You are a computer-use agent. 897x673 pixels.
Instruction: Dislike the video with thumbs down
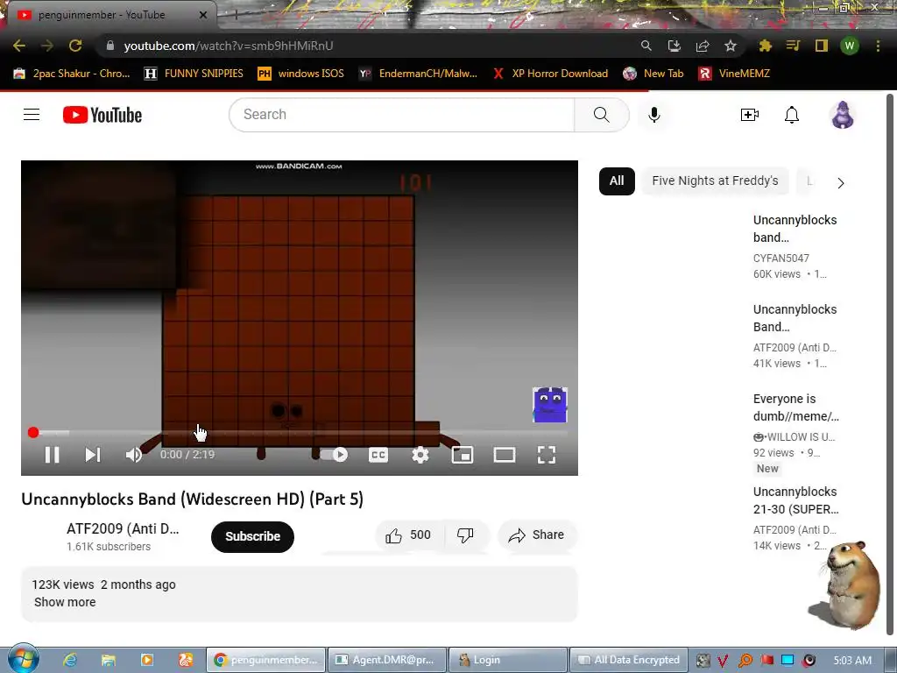pyautogui.click(x=465, y=535)
